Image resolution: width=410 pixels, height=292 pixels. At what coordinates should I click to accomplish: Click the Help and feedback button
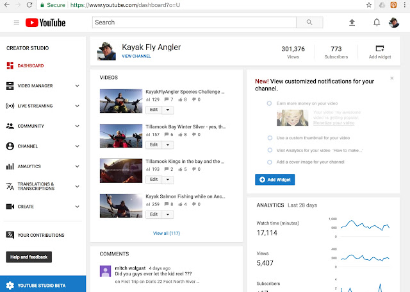pyautogui.click(x=29, y=257)
